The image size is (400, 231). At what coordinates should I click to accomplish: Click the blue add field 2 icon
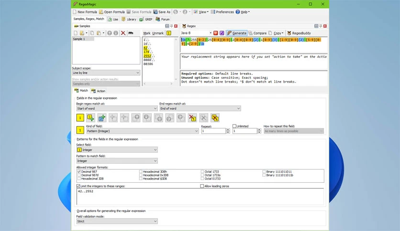[102, 118]
